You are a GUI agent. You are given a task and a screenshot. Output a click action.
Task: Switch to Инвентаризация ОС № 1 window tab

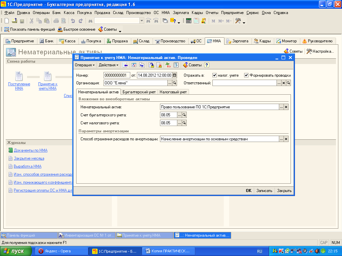click(87, 235)
